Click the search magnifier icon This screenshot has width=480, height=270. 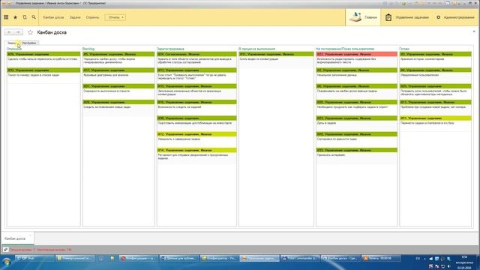pyautogui.click(x=34, y=17)
